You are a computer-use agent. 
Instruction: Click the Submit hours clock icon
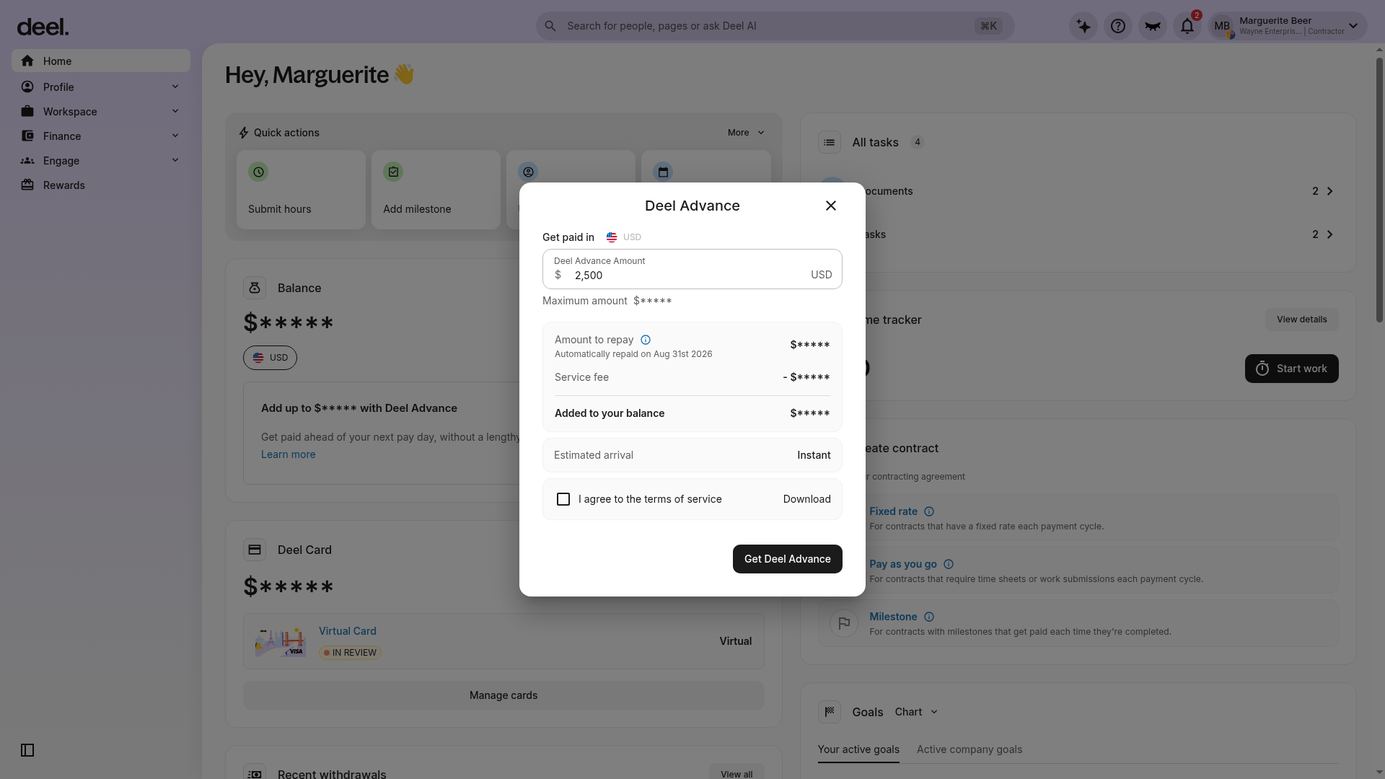coord(258,172)
